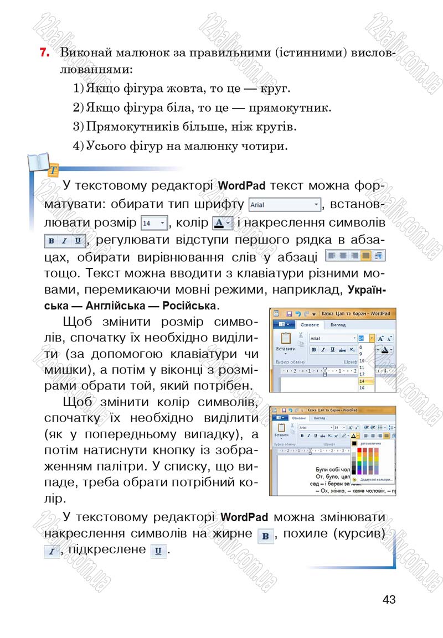The width and height of the screenshot is (443, 638).
Task: Toggle Bold in upper WordPad ribbon
Action: pos(314,350)
